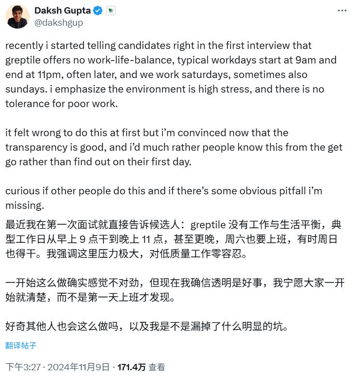Viewport: 353px width, 378px height.
Task: Click the 查看 views label
Action: [156, 367]
